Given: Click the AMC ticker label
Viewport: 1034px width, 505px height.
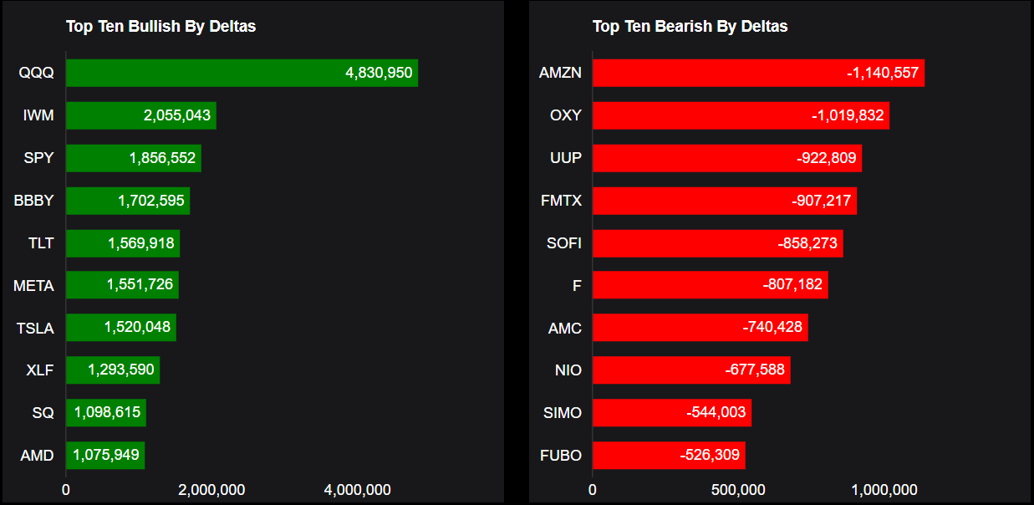Looking at the screenshot, I should click(565, 329).
